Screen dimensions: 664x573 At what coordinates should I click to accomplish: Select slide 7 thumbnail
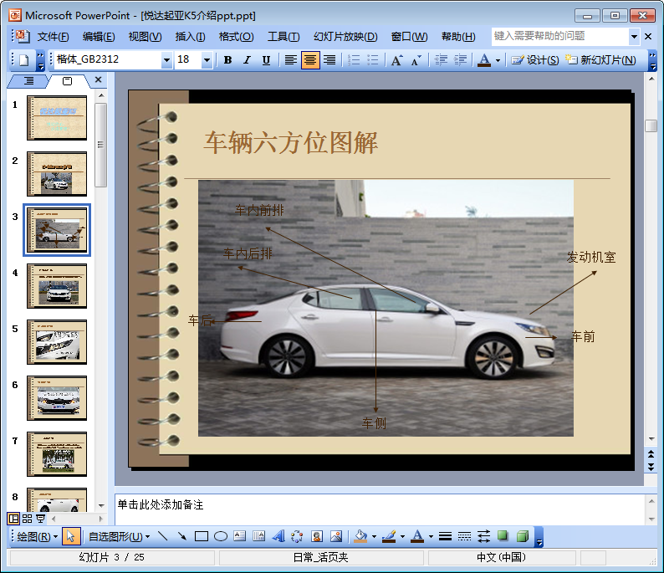[57, 454]
